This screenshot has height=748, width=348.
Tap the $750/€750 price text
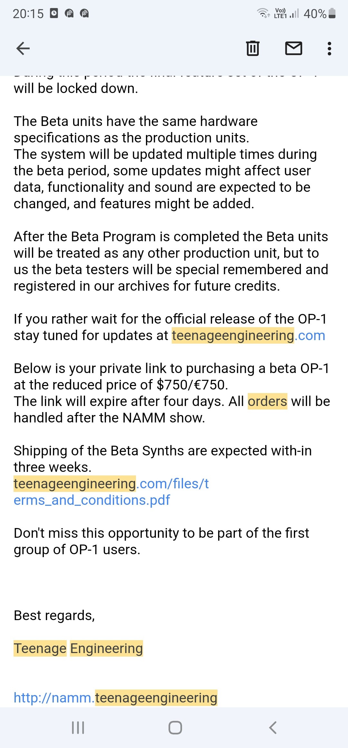192,385
